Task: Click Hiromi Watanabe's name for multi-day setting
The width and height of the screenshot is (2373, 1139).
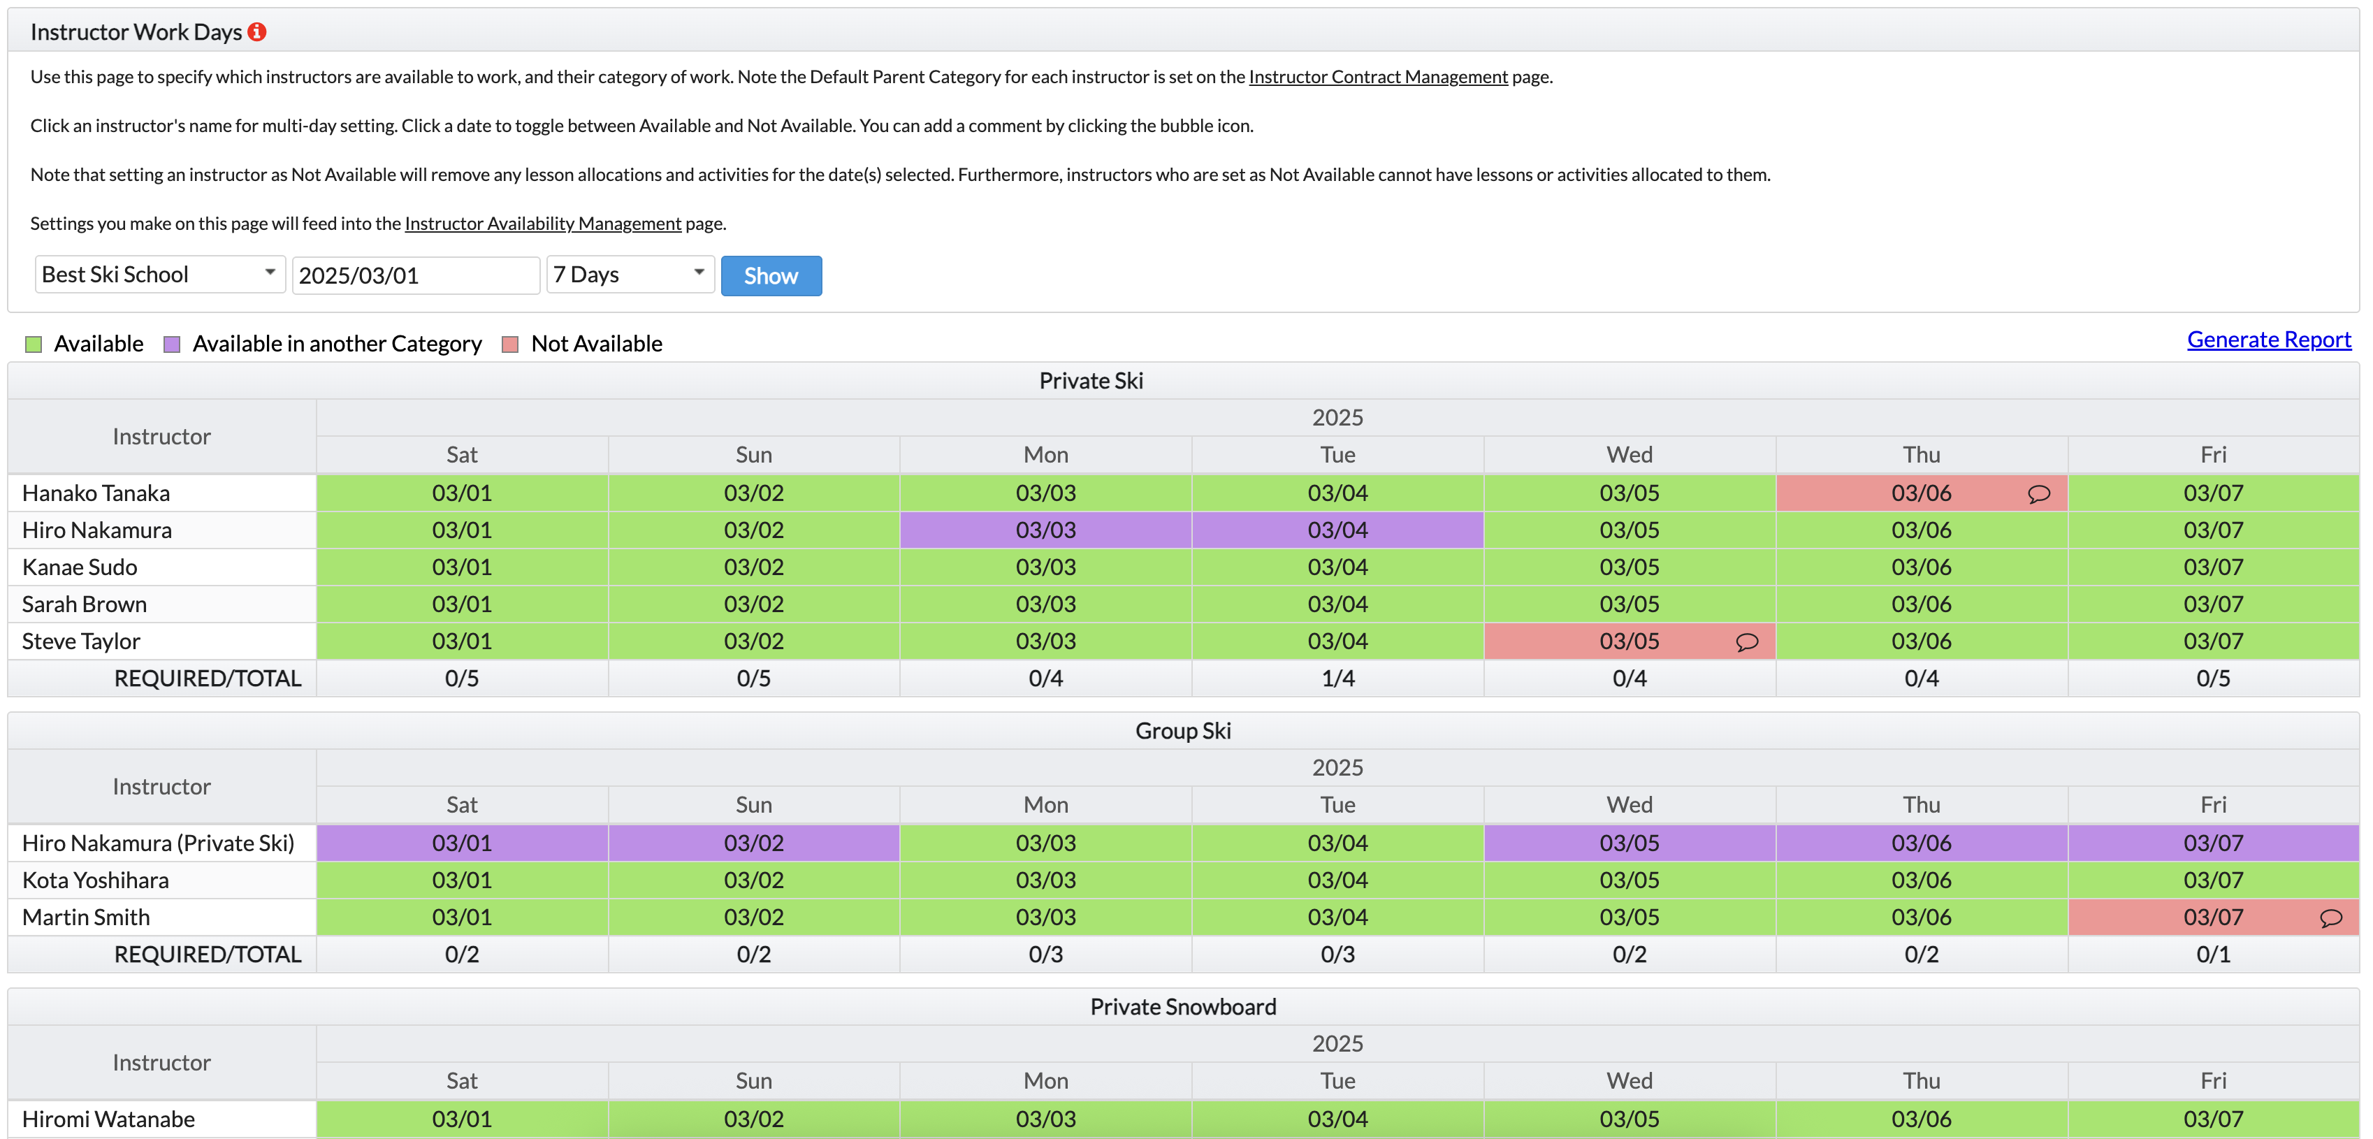Action: tap(109, 1119)
